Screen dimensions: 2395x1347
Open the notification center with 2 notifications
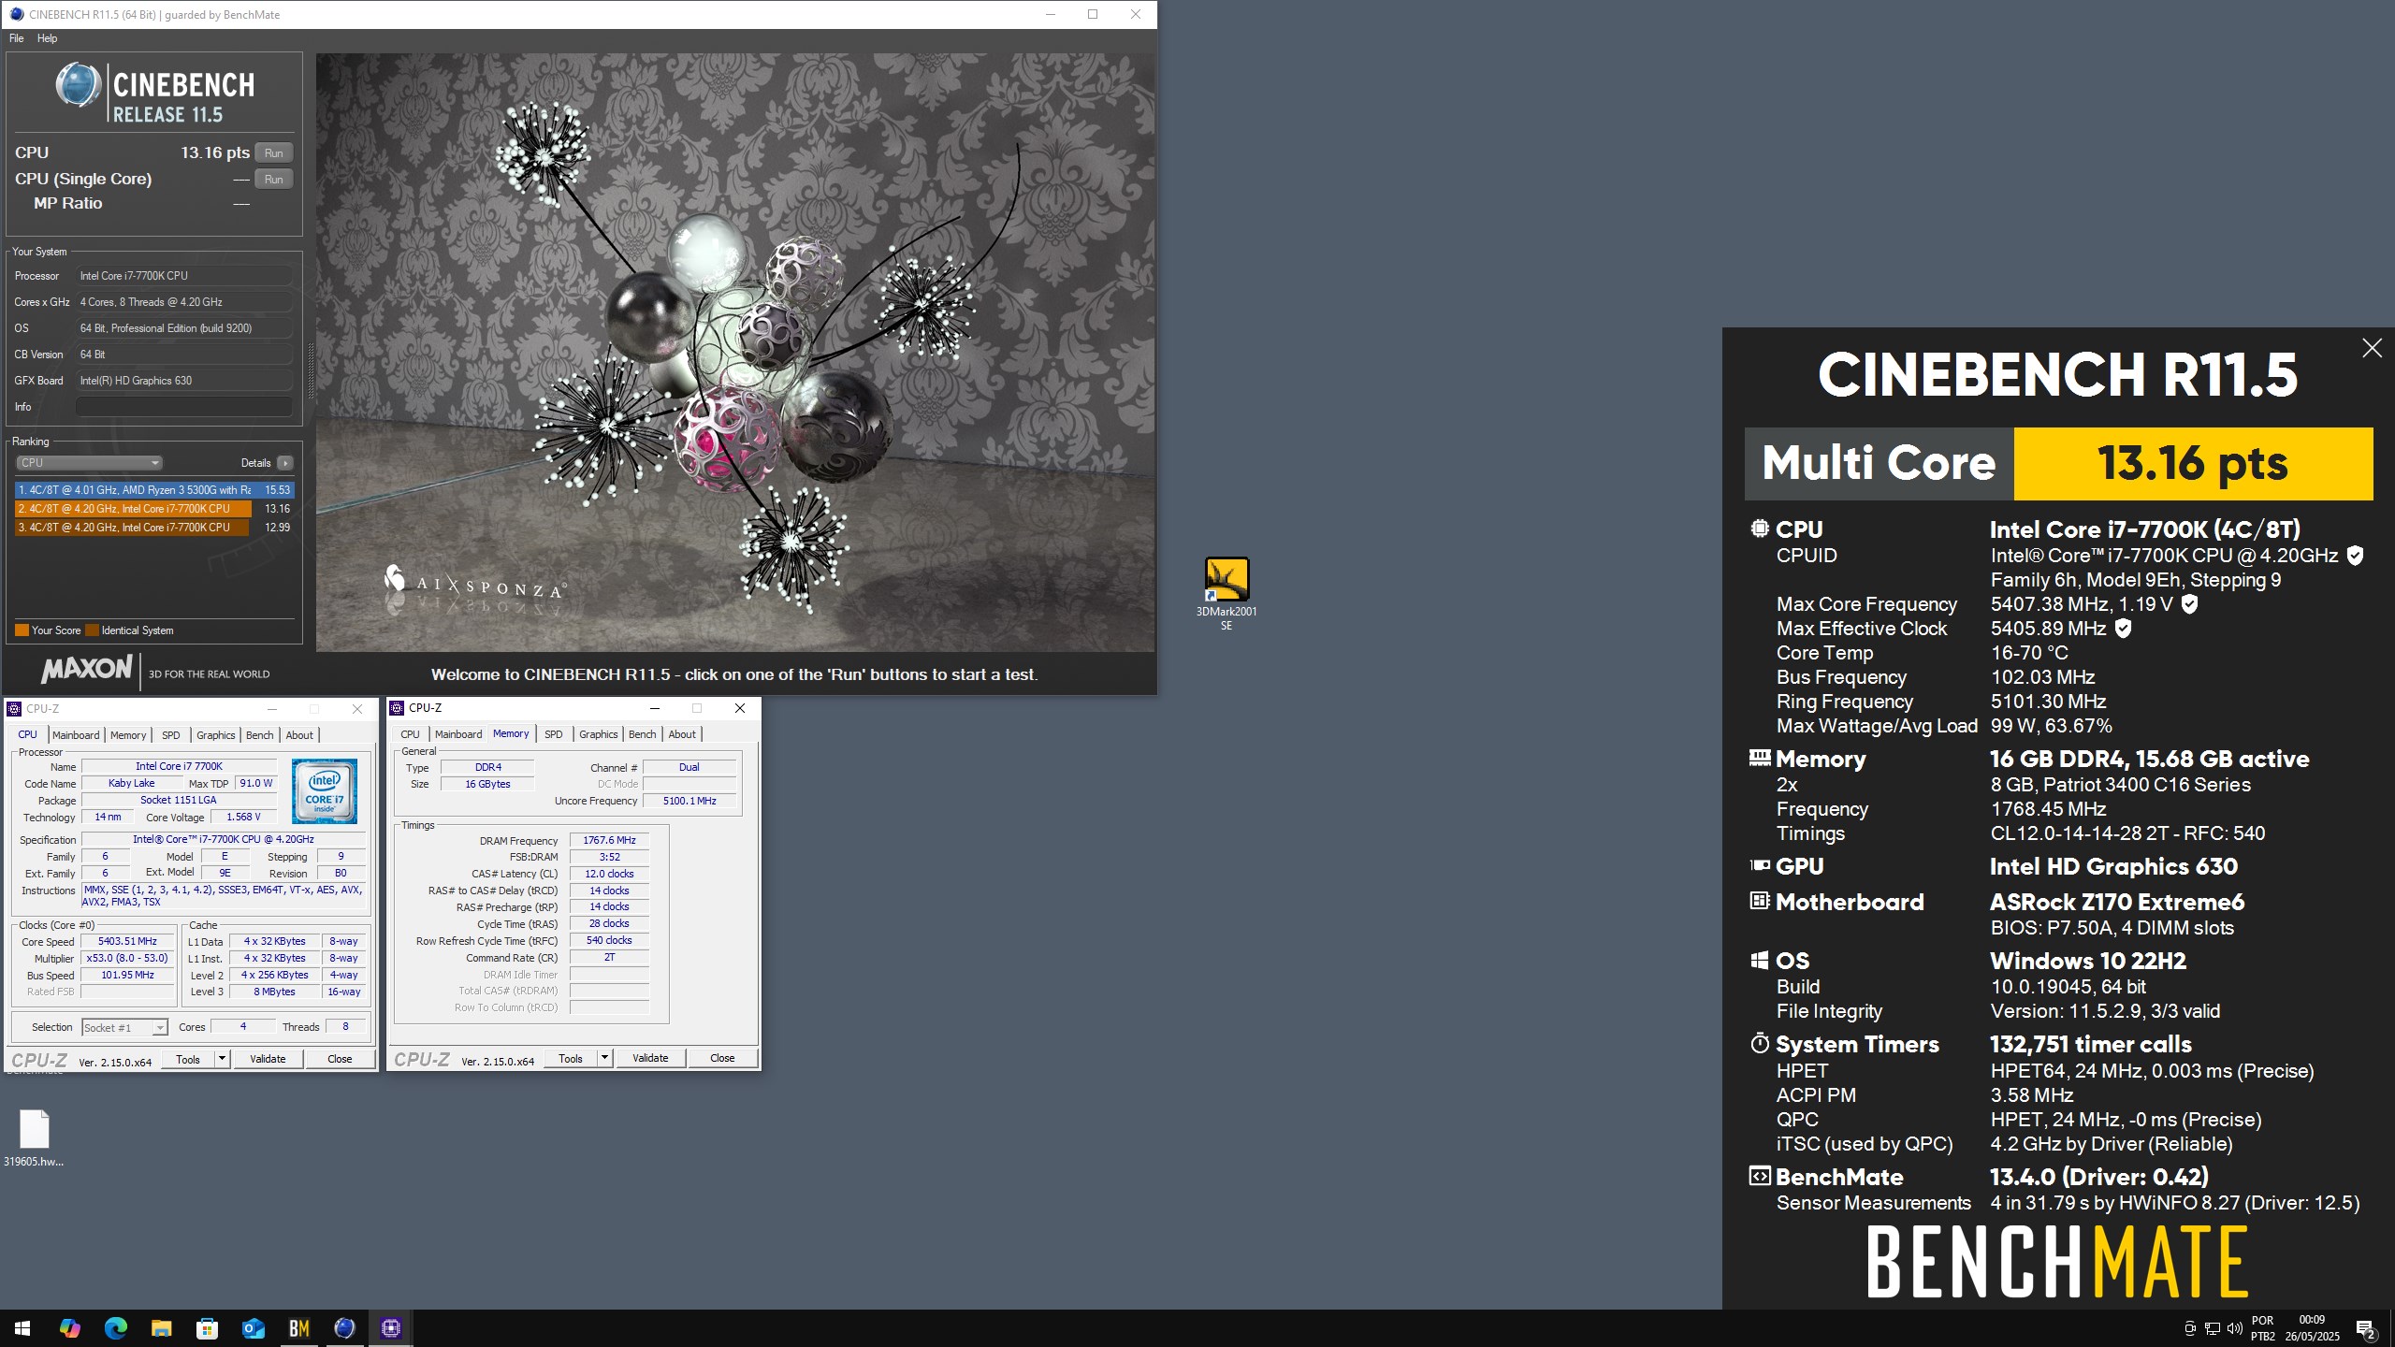[2366, 1328]
